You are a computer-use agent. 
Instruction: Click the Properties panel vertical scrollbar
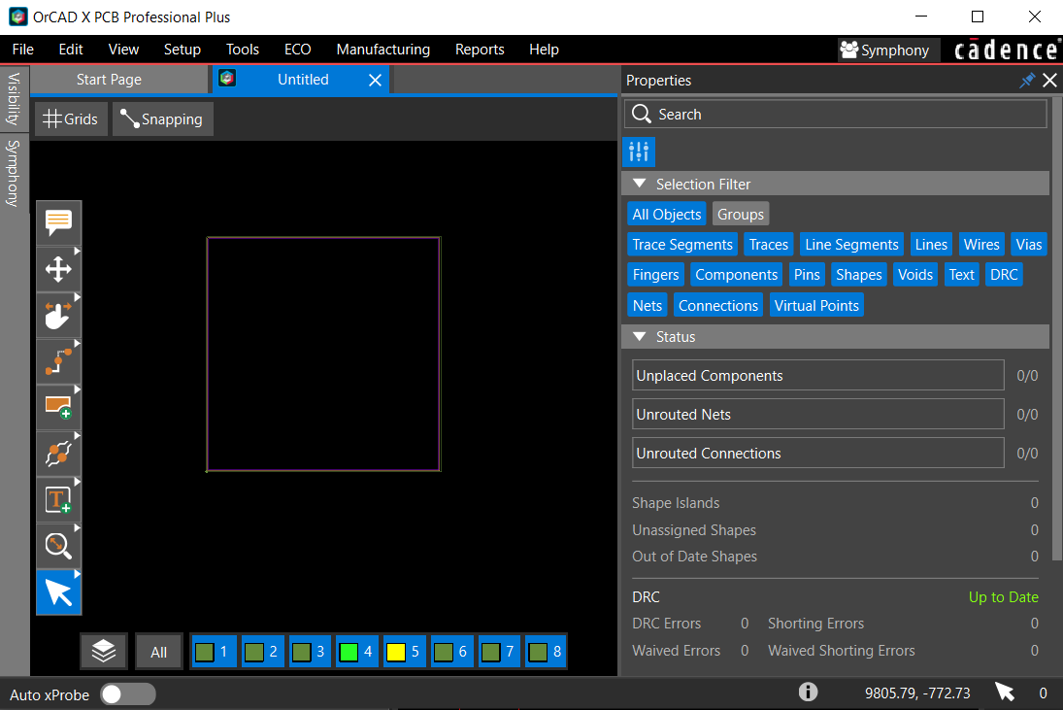[1057, 329]
